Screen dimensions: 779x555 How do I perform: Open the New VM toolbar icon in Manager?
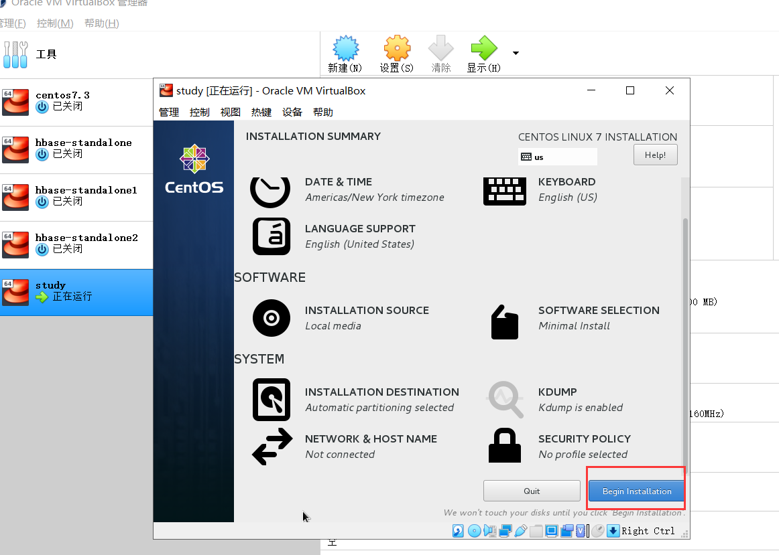pyautogui.click(x=345, y=49)
